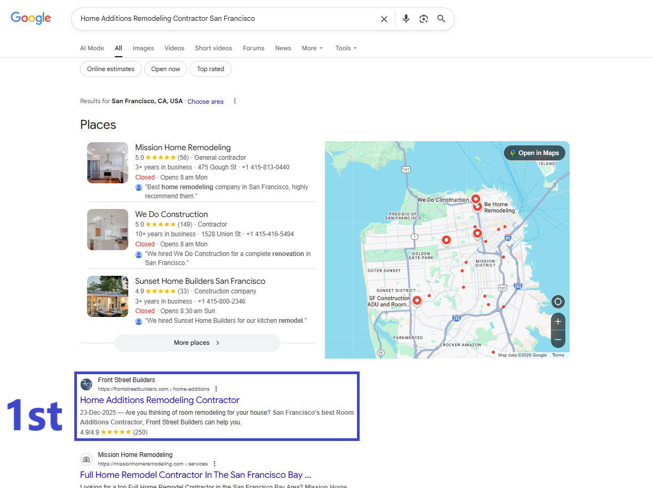The width and height of the screenshot is (653, 488).
Task: Apply Online estimates filter chip
Action: pyautogui.click(x=111, y=69)
